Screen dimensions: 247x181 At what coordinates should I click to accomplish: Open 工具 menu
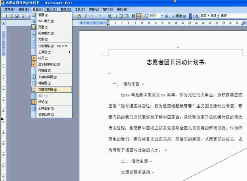pos(80,9)
